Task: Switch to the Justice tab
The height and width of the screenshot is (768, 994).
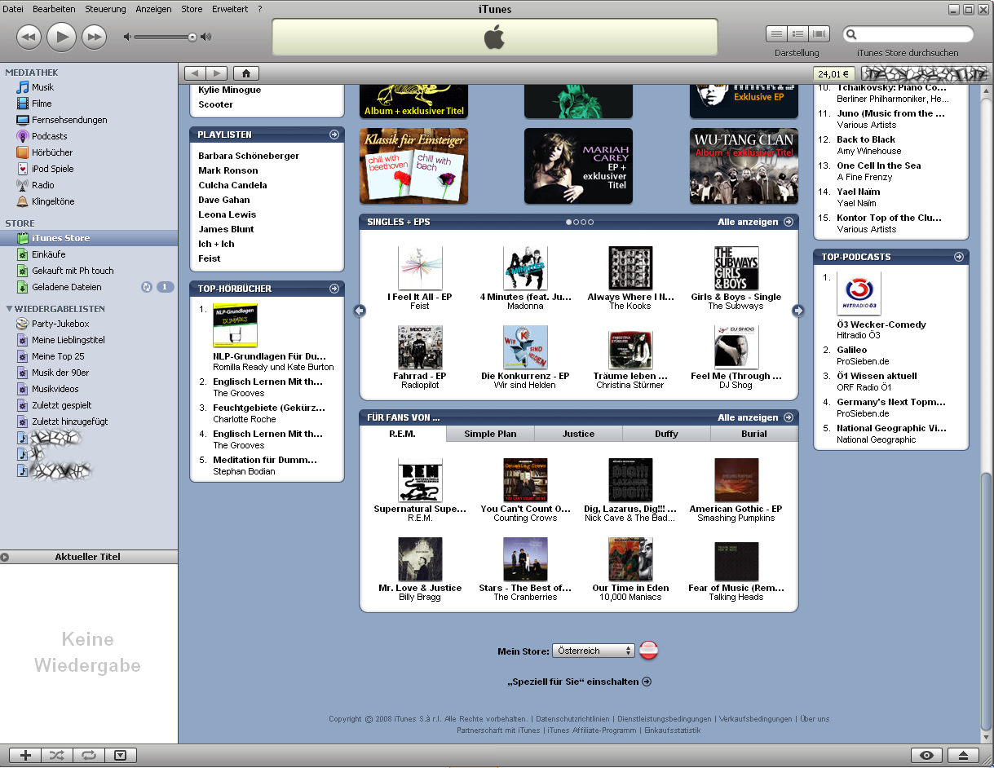Action: tap(579, 434)
